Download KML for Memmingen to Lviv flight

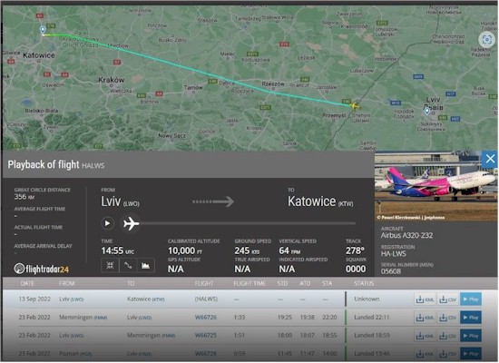[x=426, y=318]
